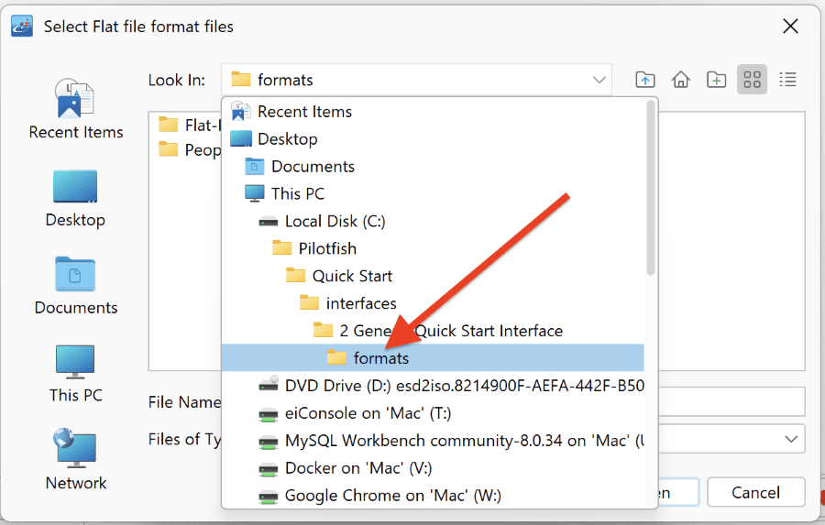The image size is (825, 525).
Task: Open the Files of Type dropdown arrow
Action: pyautogui.click(x=790, y=439)
